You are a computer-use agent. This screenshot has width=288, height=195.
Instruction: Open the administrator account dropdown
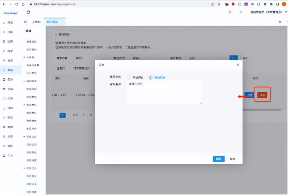(x=268, y=12)
